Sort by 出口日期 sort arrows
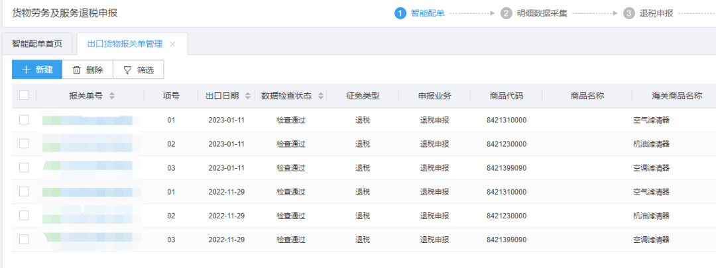Screen dimensions: 716x268 coord(248,96)
